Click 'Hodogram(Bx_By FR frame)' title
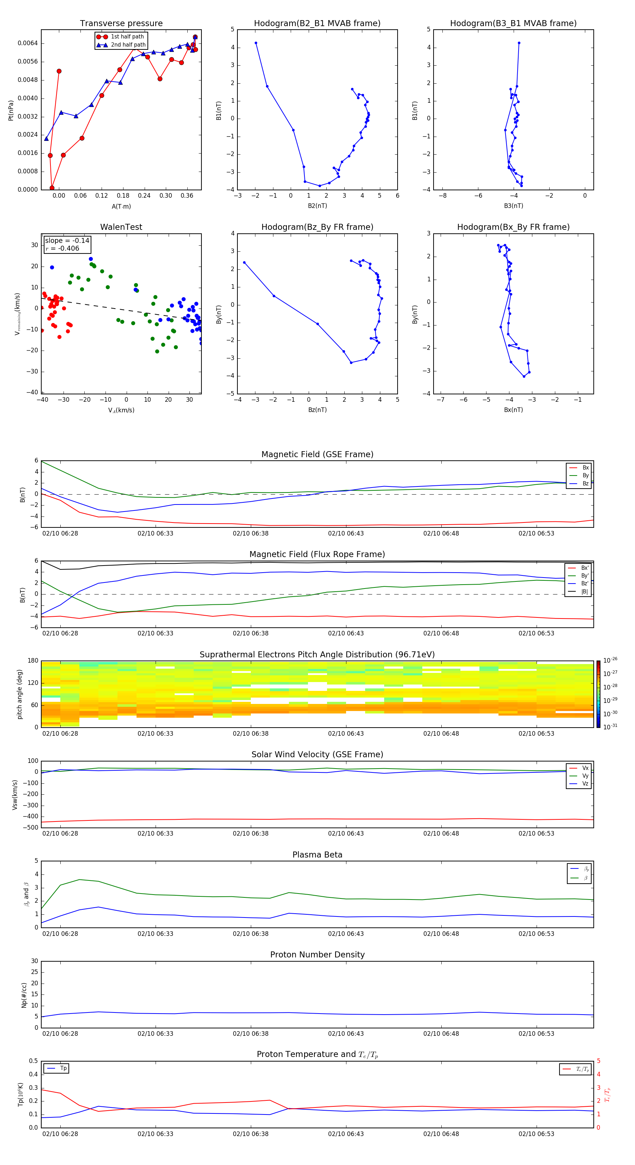 click(513, 227)
